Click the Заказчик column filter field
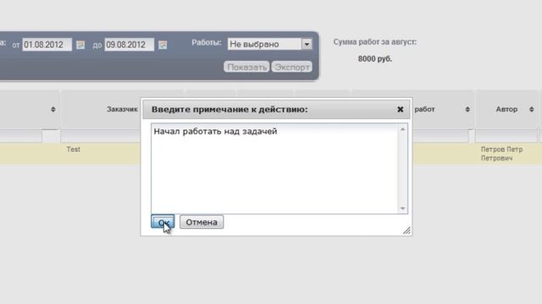Screen dimensions: 542x304 (x=101, y=136)
